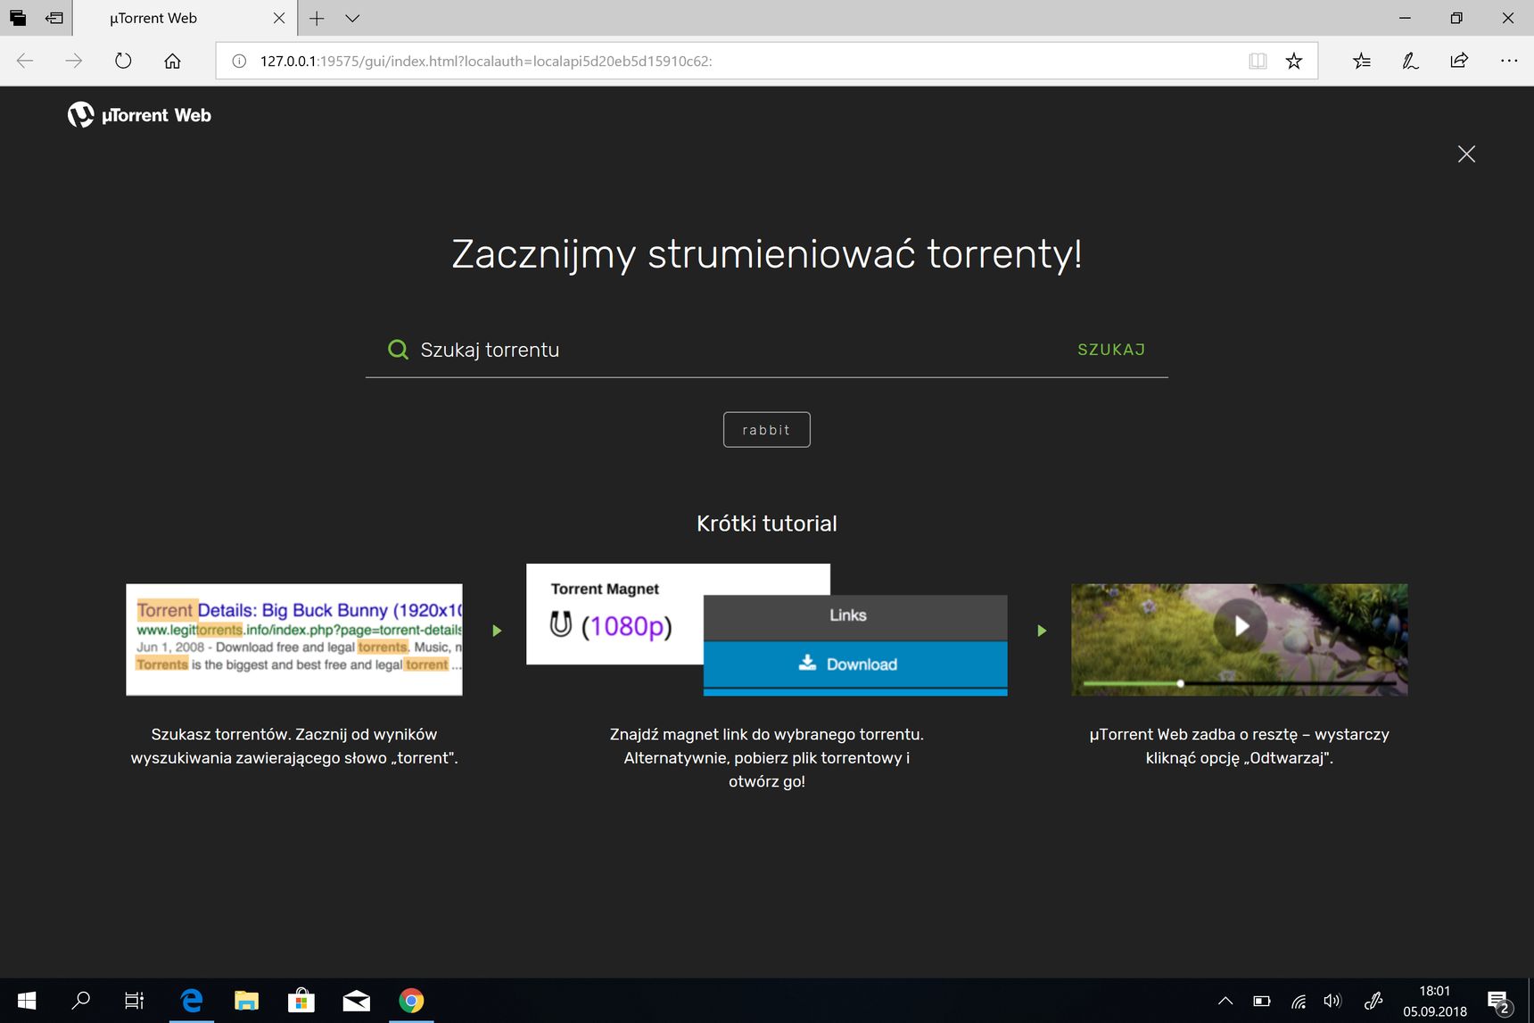Expand the tab previews chevron
Image resolution: width=1534 pixels, height=1023 pixels.
(x=352, y=18)
